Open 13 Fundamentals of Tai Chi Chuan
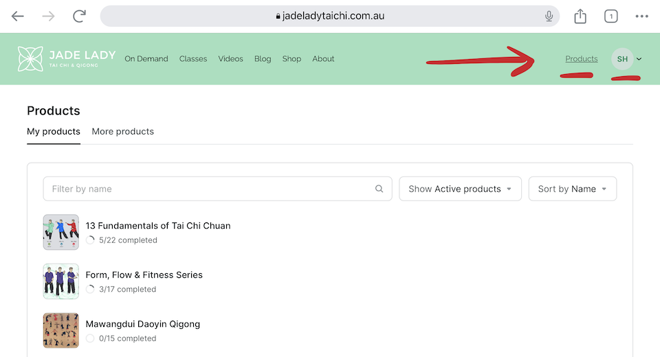The image size is (660, 357). point(158,225)
